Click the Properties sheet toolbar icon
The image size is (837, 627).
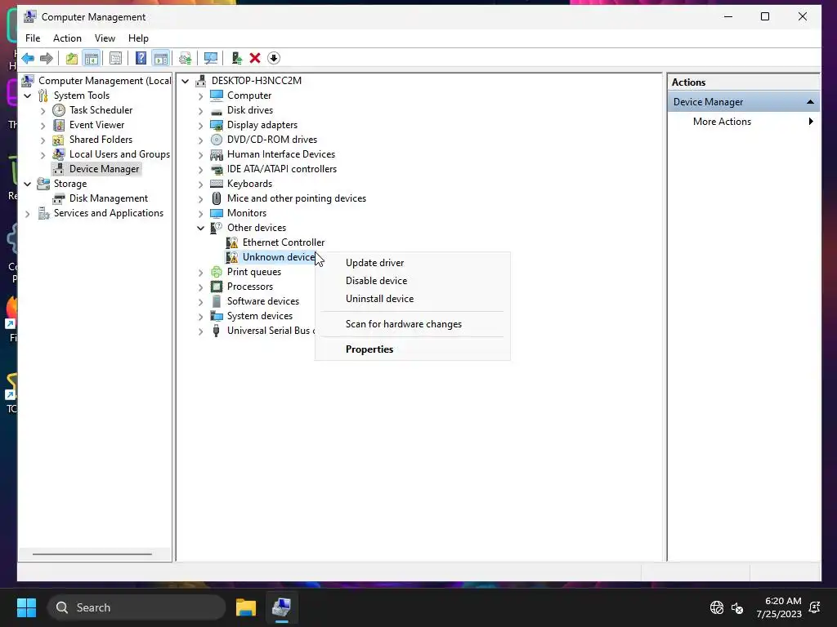pos(115,58)
